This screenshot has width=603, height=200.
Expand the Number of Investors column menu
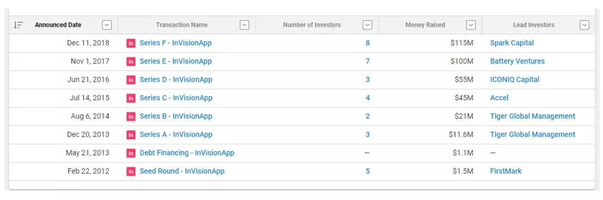coord(367,25)
